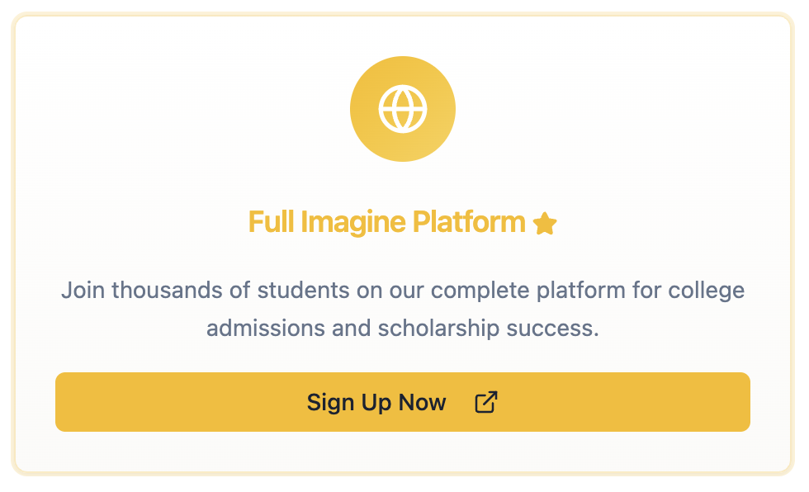
Task: Click the external link arrow icon
Action: point(486,402)
